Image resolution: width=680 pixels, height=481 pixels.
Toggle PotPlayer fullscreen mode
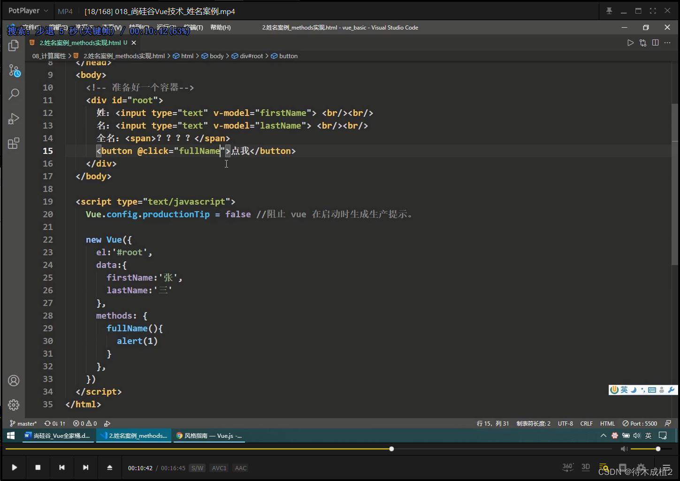(x=653, y=11)
